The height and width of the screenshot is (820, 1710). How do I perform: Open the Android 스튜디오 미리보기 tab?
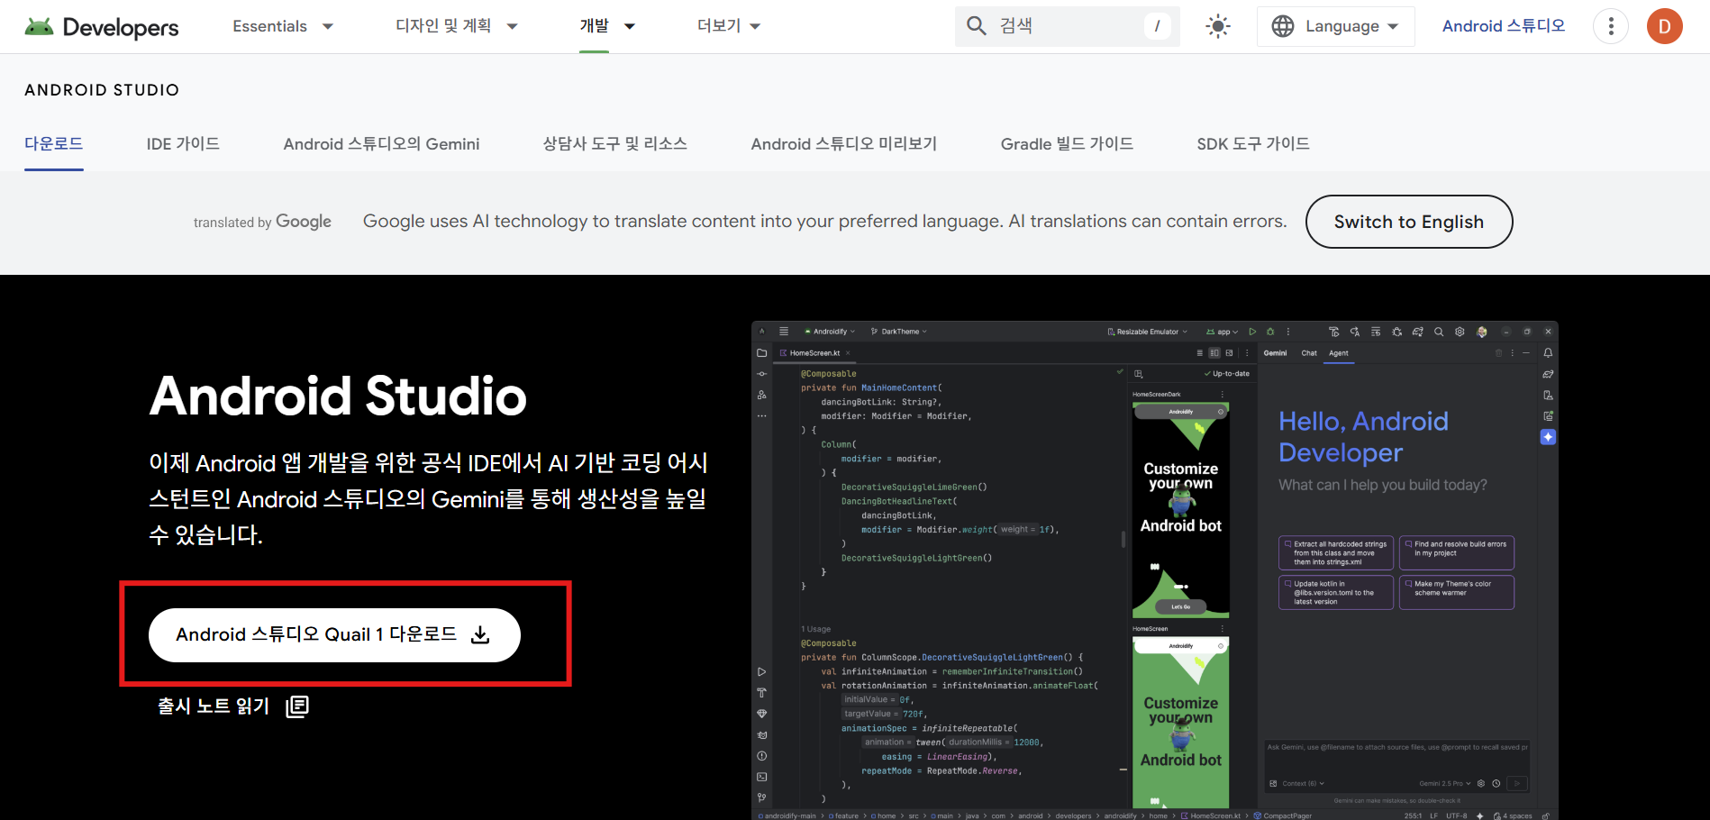tap(844, 144)
